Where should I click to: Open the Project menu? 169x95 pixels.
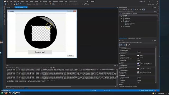click(x=22, y=1)
